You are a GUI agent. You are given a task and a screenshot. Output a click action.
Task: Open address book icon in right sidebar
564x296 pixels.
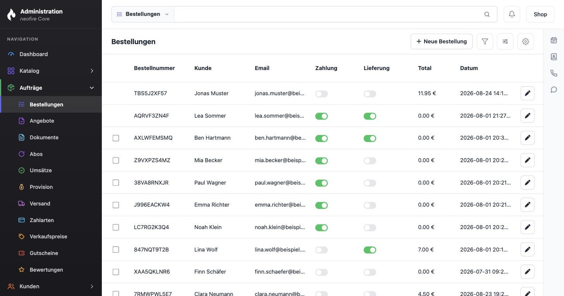(554, 57)
